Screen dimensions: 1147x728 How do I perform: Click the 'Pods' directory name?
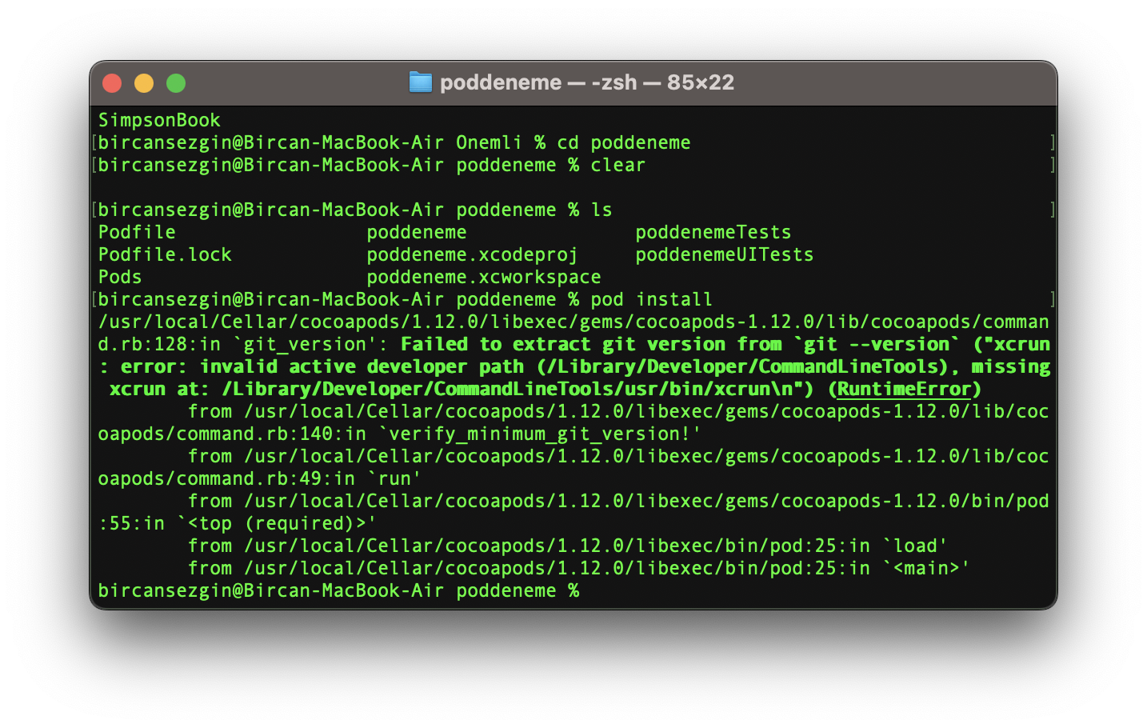click(x=120, y=278)
